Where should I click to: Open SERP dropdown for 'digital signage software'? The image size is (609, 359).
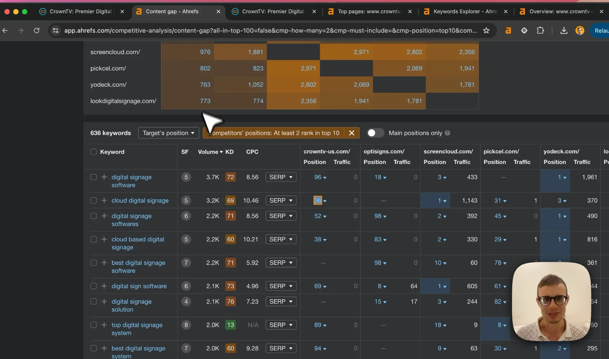[x=281, y=177]
